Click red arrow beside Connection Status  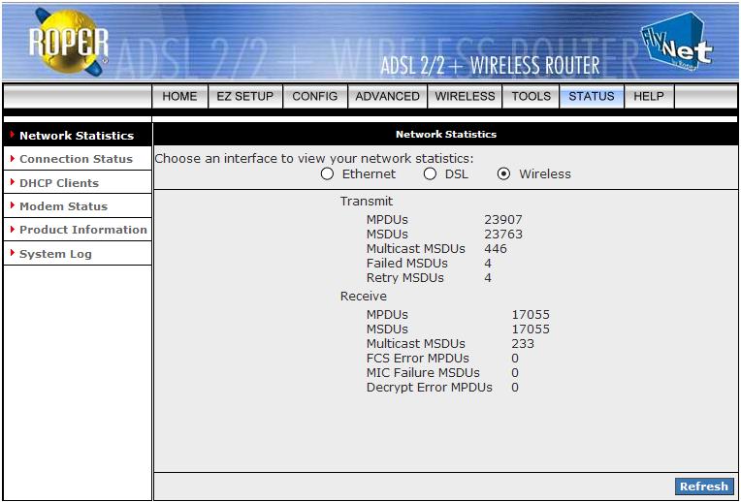(12, 159)
